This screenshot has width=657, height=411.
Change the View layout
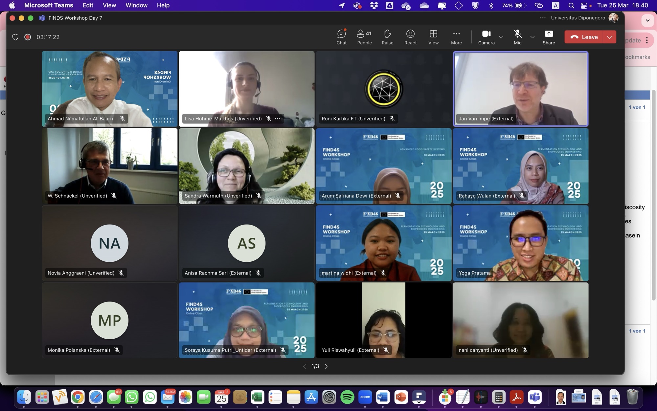point(433,37)
